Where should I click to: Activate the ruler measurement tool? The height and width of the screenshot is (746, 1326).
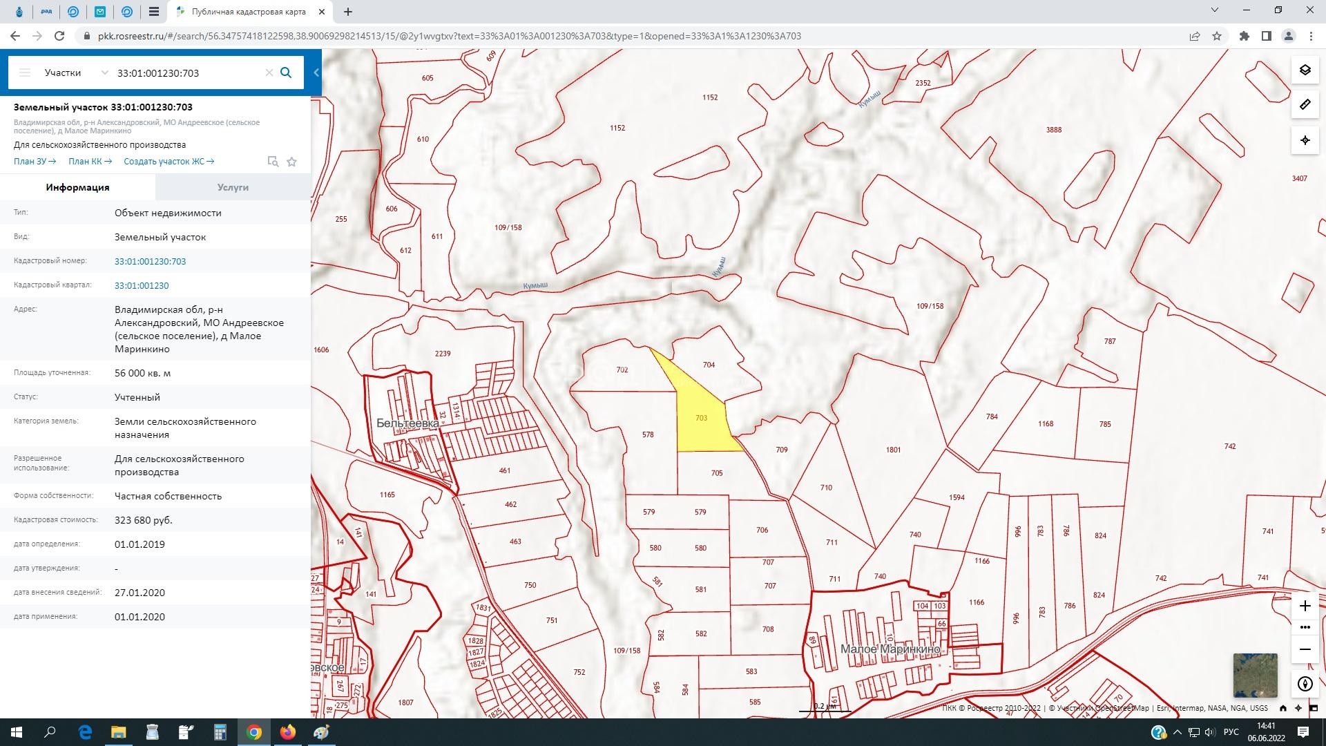[1305, 105]
